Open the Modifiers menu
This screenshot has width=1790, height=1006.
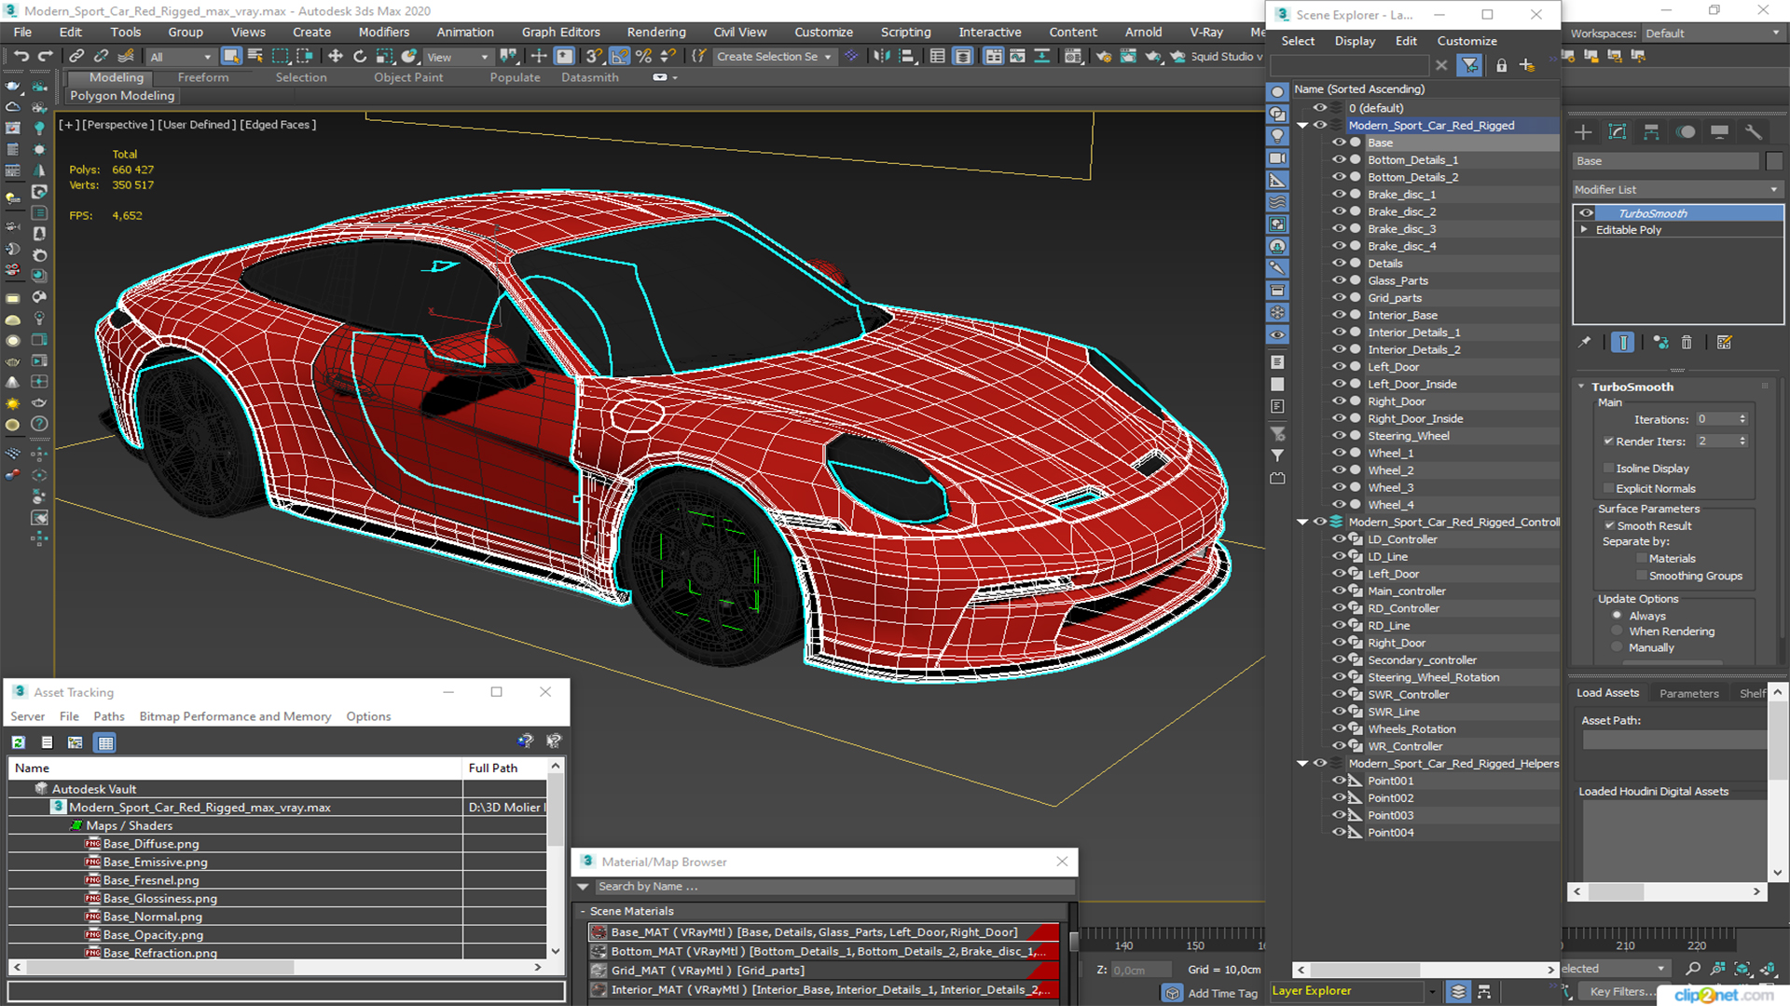pyautogui.click(x=383, y=33)
